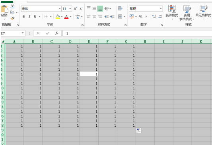Click the Insert Function fx button
The height and width of the screenshot is (145, 212).
[57, 33]
